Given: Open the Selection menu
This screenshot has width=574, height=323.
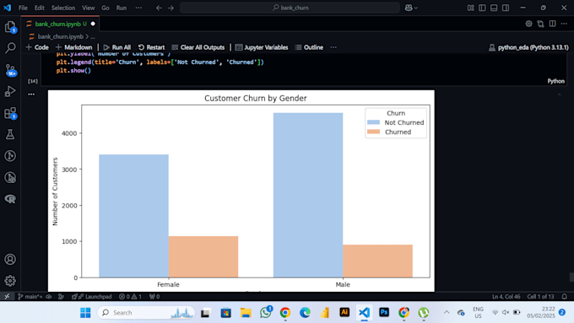Looking at the screenshot, I should (63, 8).
